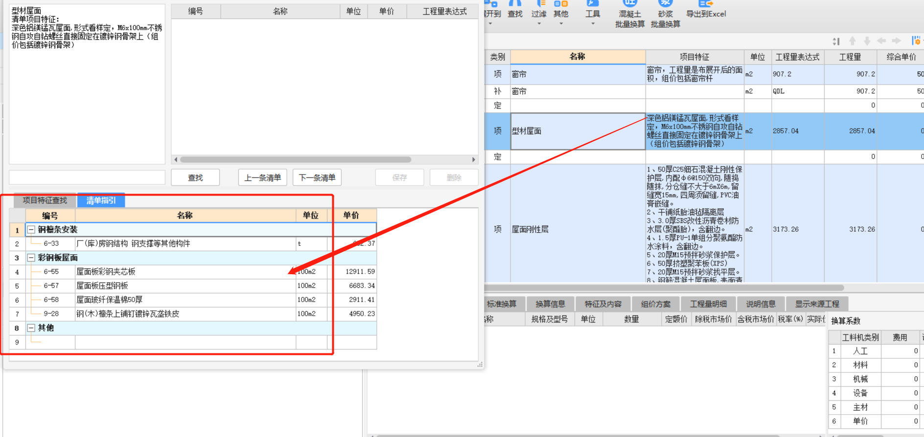Click the 类别 column header

(498, 57)
